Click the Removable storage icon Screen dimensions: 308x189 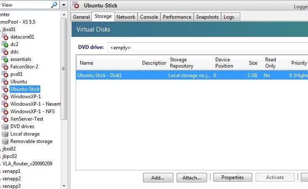tap(5, 141)
